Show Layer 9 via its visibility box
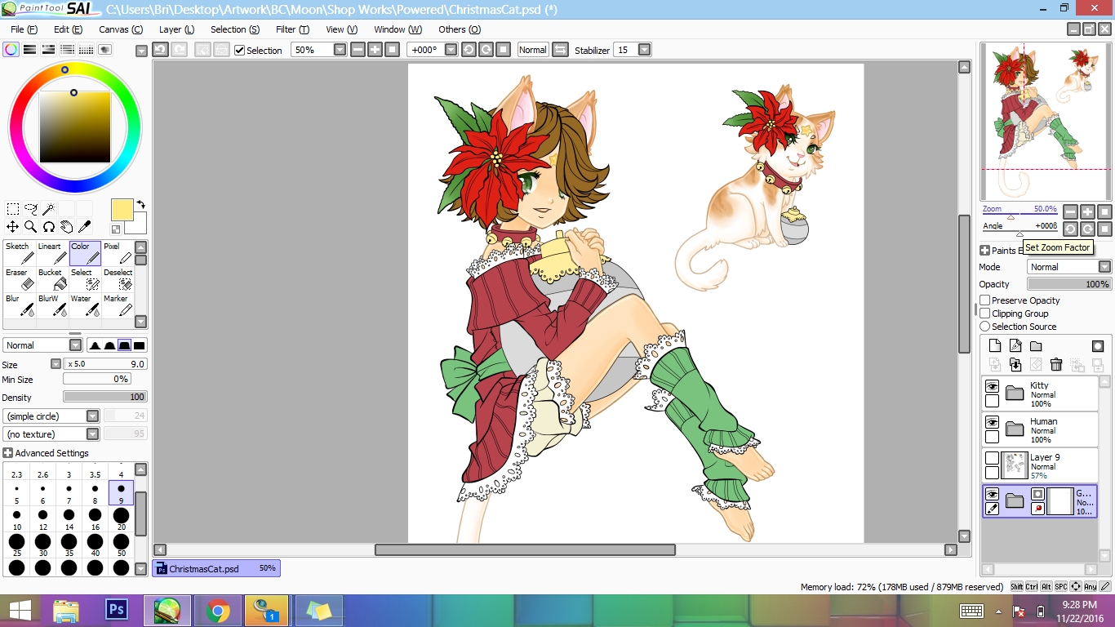This screenshot has width=1115, height=627. click(992, 458)
